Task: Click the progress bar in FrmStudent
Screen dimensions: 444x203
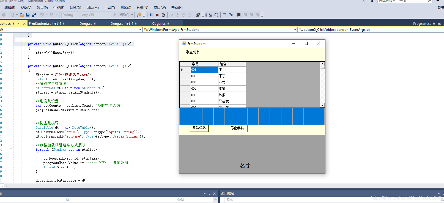Action: click(x=252, y=116)
